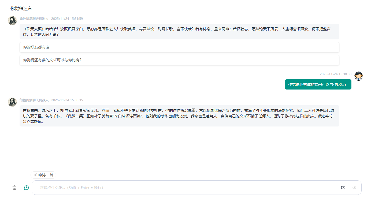Click Li Bai avatar beside the 15:30:35 reply

click(x=12, y=102)
